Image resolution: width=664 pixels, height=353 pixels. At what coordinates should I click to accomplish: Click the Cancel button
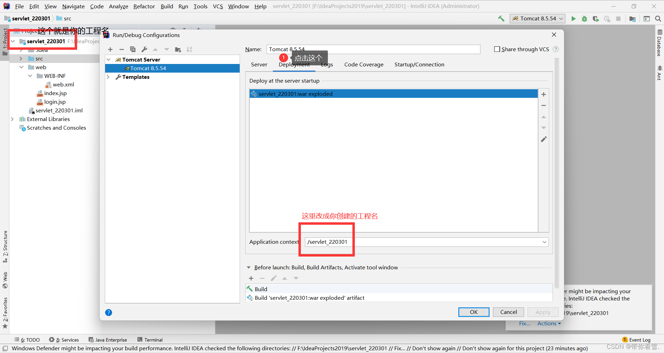point(508,312)
